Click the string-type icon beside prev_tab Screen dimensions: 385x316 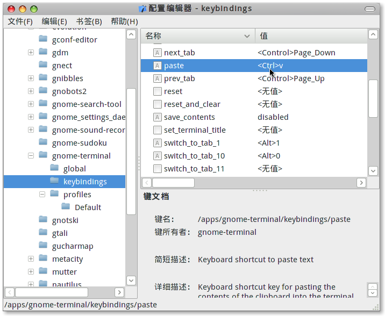click(x=158, y=78)
